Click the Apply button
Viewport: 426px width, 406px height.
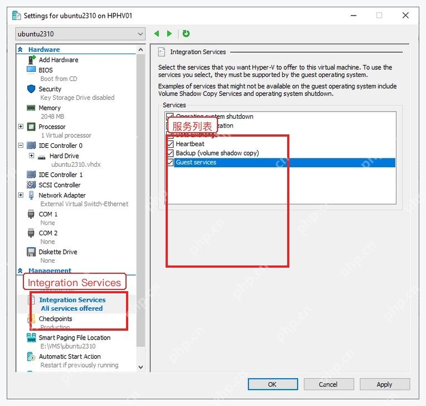(384, 384)
